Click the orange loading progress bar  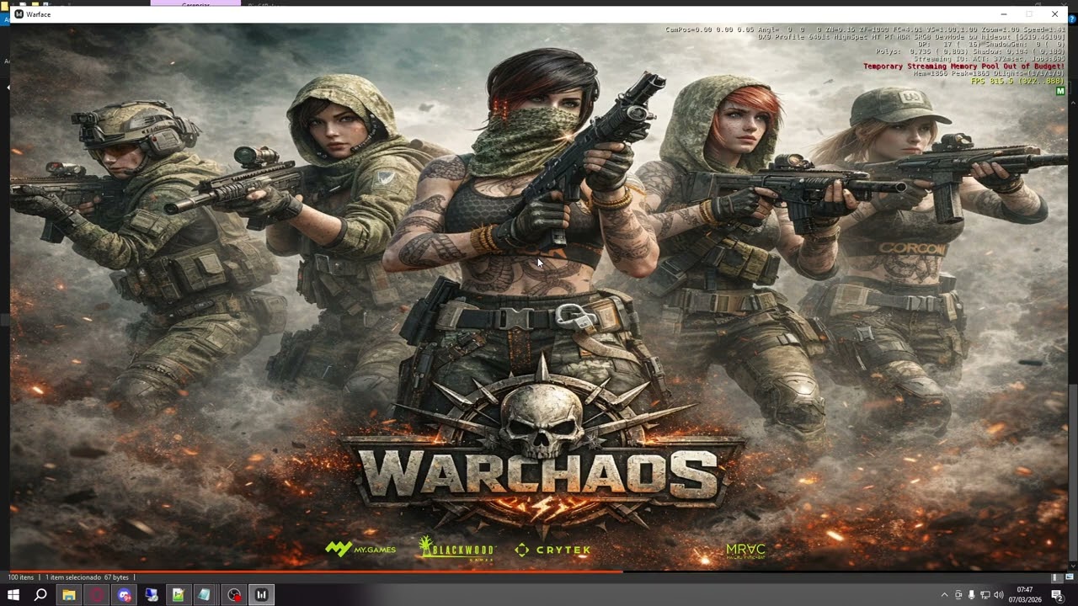pos(316,571)
